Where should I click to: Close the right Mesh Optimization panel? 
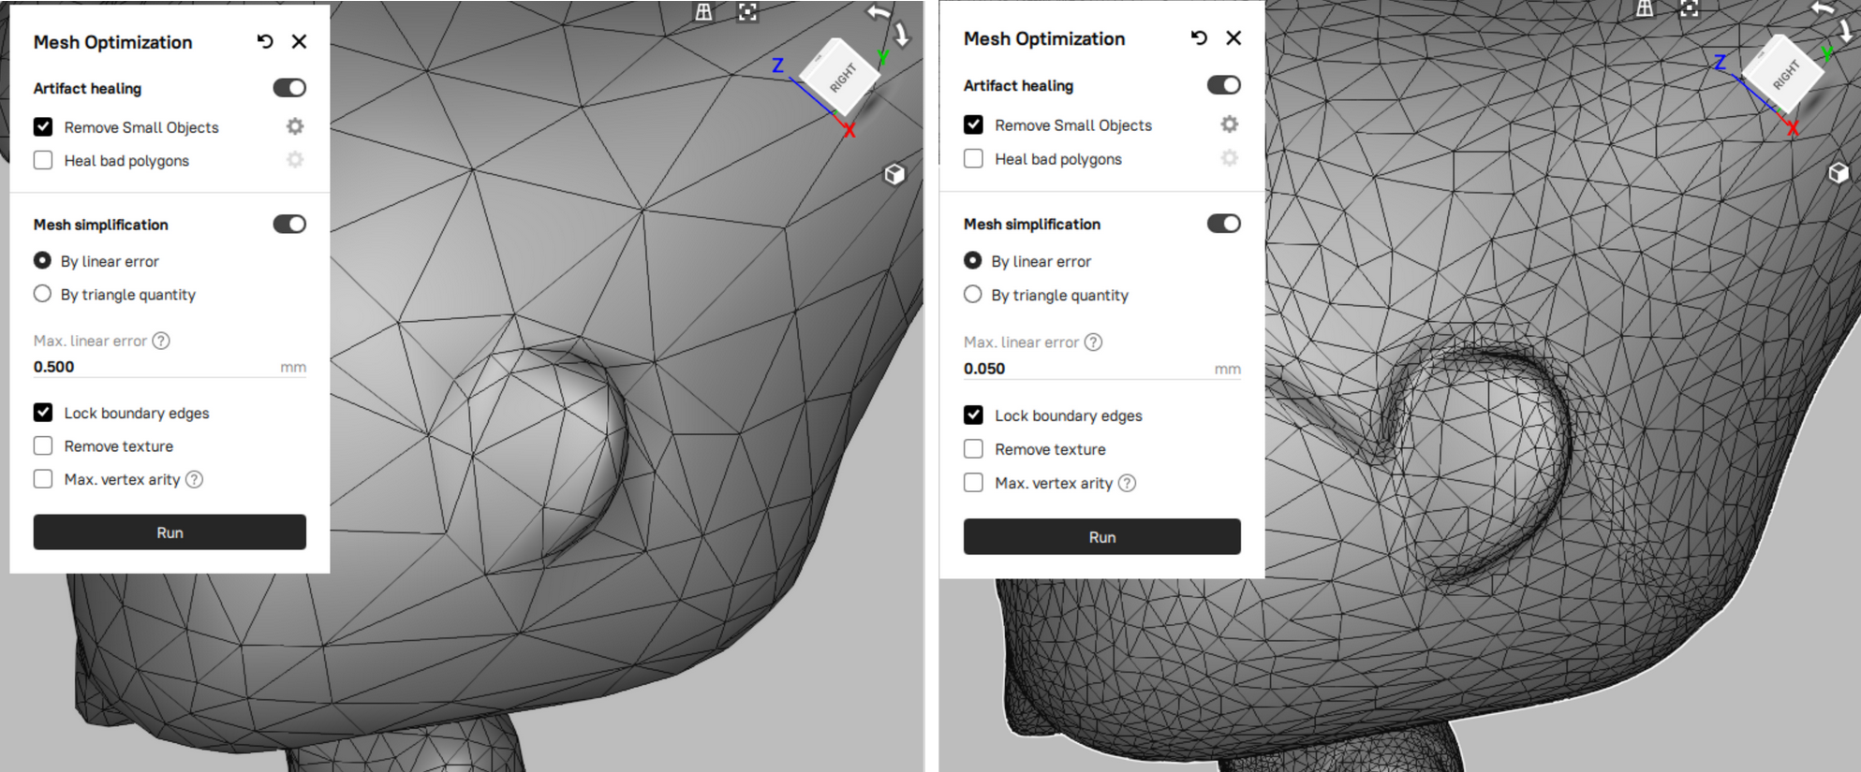pyautogui.click(x=1233, y=37)
